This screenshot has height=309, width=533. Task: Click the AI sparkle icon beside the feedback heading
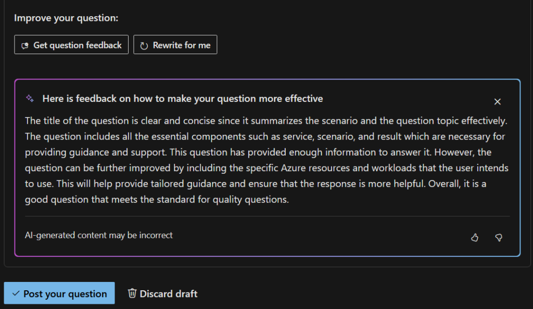pyautogui.click(x=30, y=98)
